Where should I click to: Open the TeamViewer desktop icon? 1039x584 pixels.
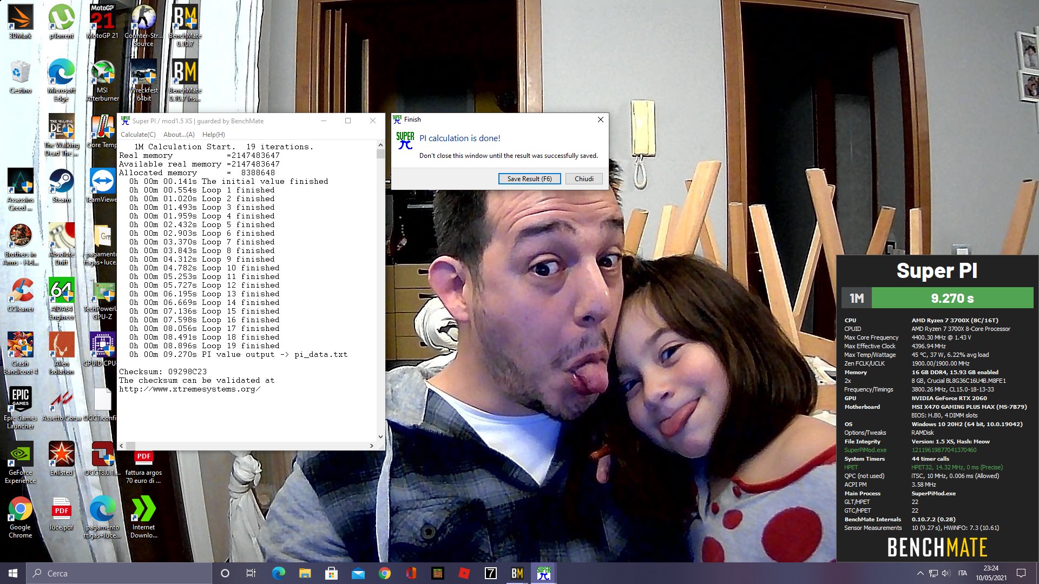[102, 185]
